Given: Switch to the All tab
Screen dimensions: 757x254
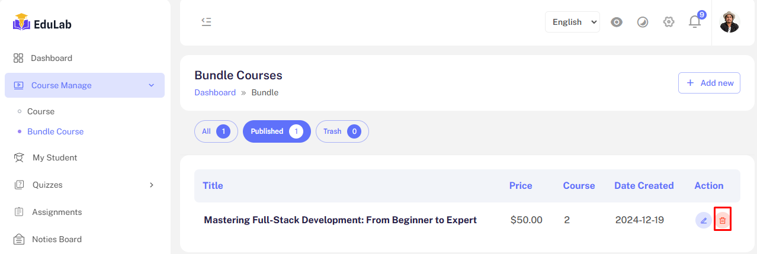Looking at the screenshot, I should (x=216, y=131).
